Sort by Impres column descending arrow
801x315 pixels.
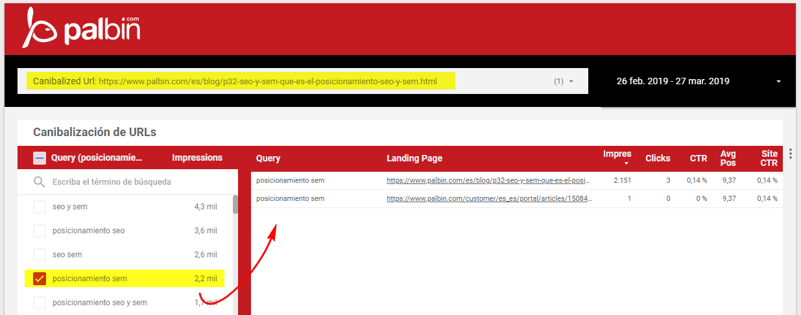click(x=627, y=163)
